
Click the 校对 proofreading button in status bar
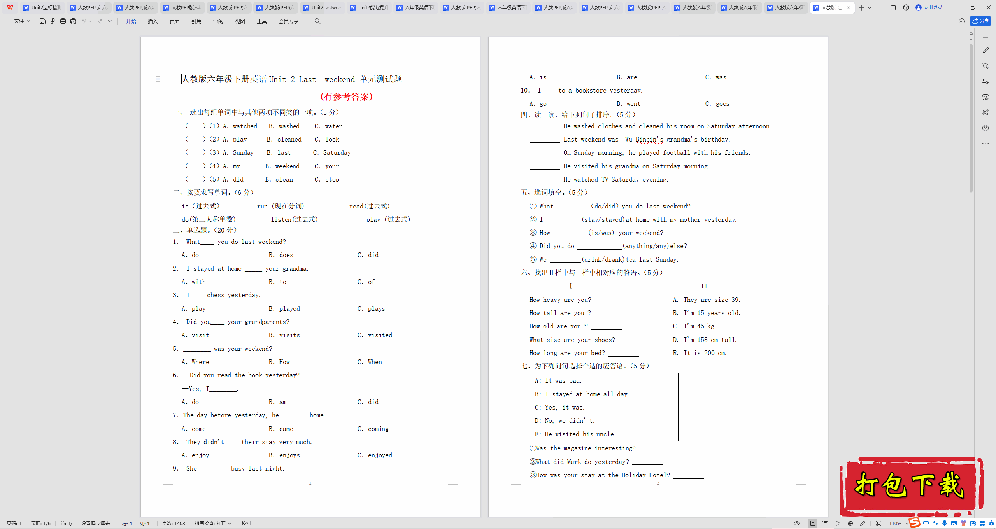(246, 524)
